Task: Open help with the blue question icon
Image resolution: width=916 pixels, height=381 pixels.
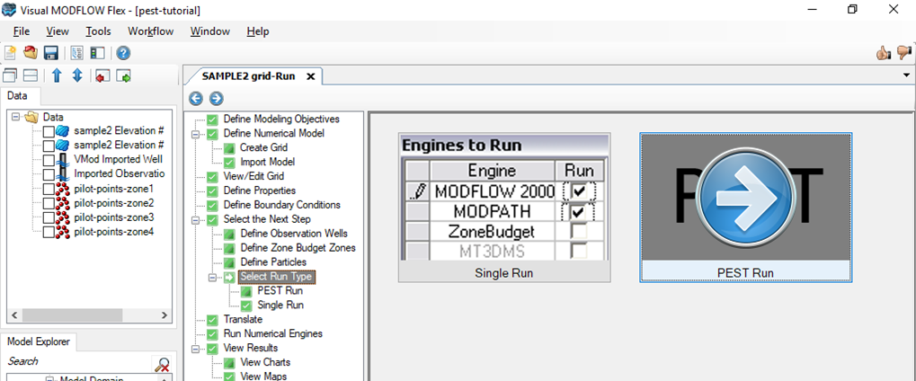Action: point(123,53)
